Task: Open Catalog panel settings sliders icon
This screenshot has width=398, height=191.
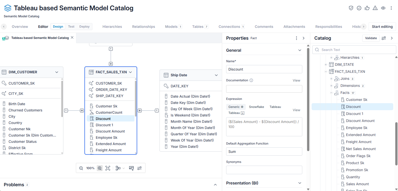Action: [384, 38]
